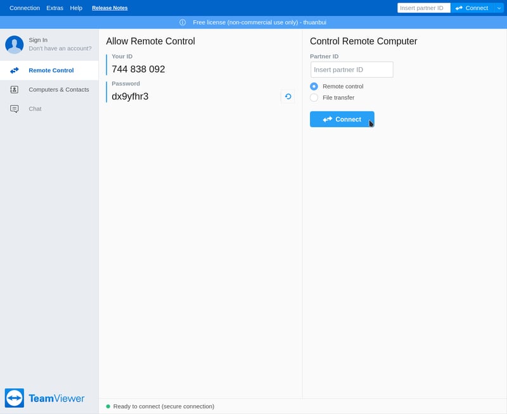This screenshot has width=507, height=414.
Task: Click the Sign In text
Action: pos(38,40)
